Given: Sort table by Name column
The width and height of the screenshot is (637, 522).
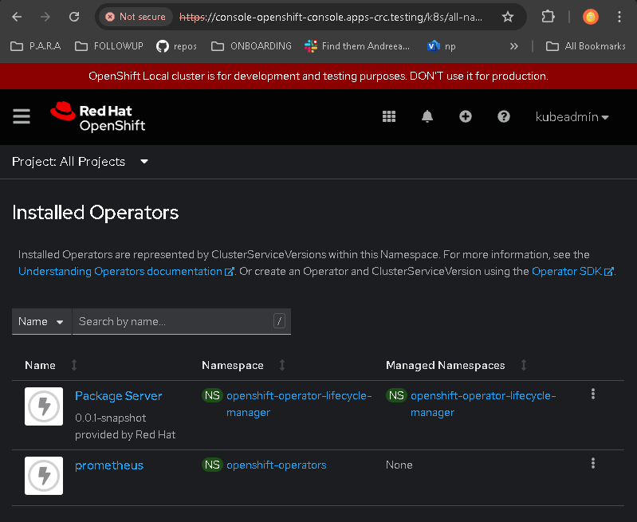Looking at the screenshot, I should click(74, 365).
